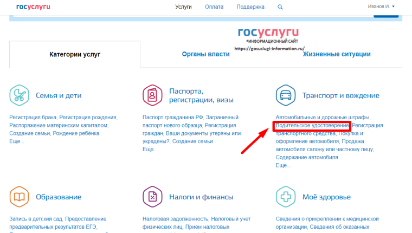Click the Паспорт гражданина РФ link
This screenshot has height=233, width=412.
point(172,118)
